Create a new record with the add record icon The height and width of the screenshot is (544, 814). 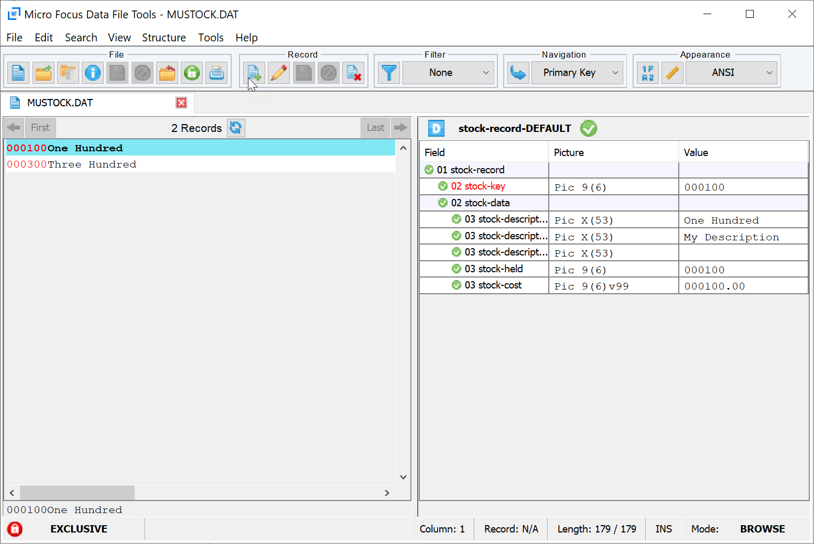[254, 73]
